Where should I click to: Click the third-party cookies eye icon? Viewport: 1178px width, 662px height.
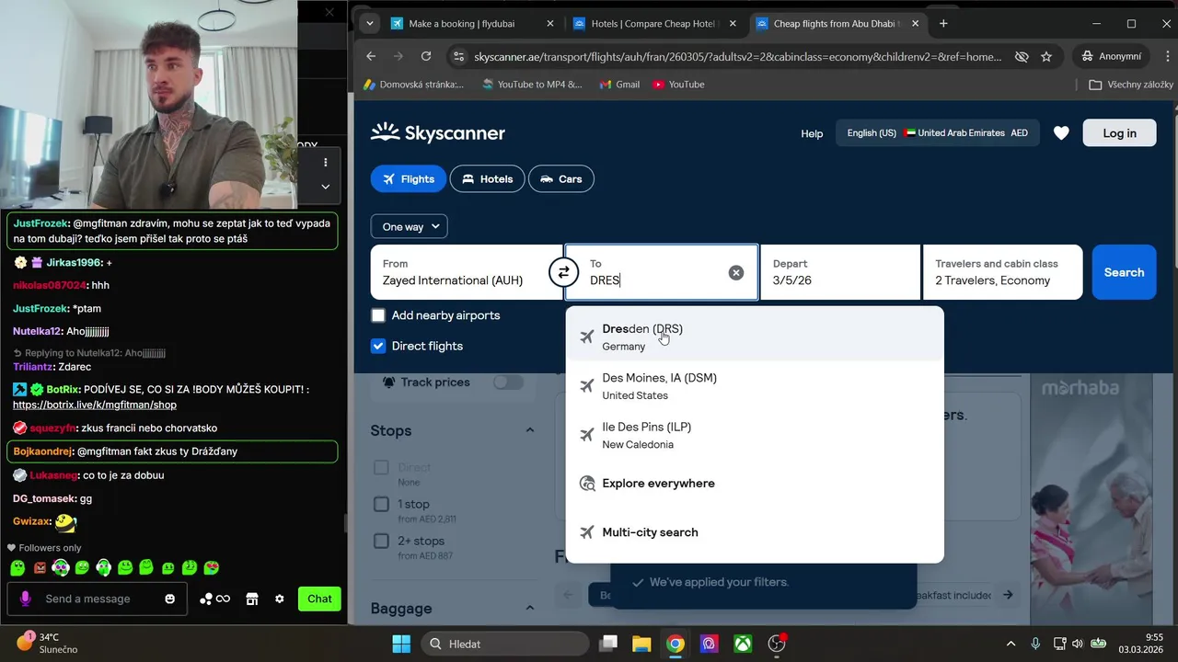tap(1022, 56)
